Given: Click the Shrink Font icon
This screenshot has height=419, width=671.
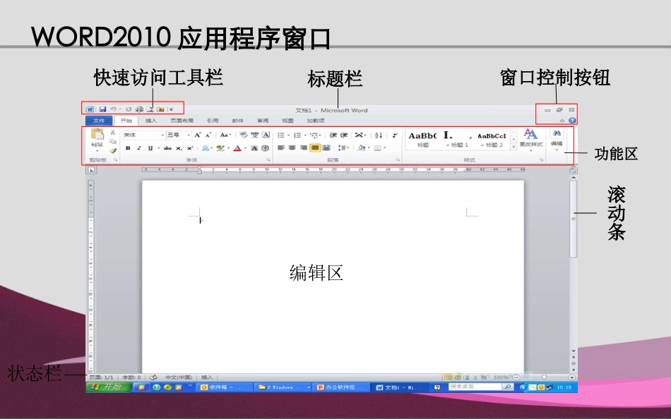Looking at the screenshot, I should (x=208, y=135).
